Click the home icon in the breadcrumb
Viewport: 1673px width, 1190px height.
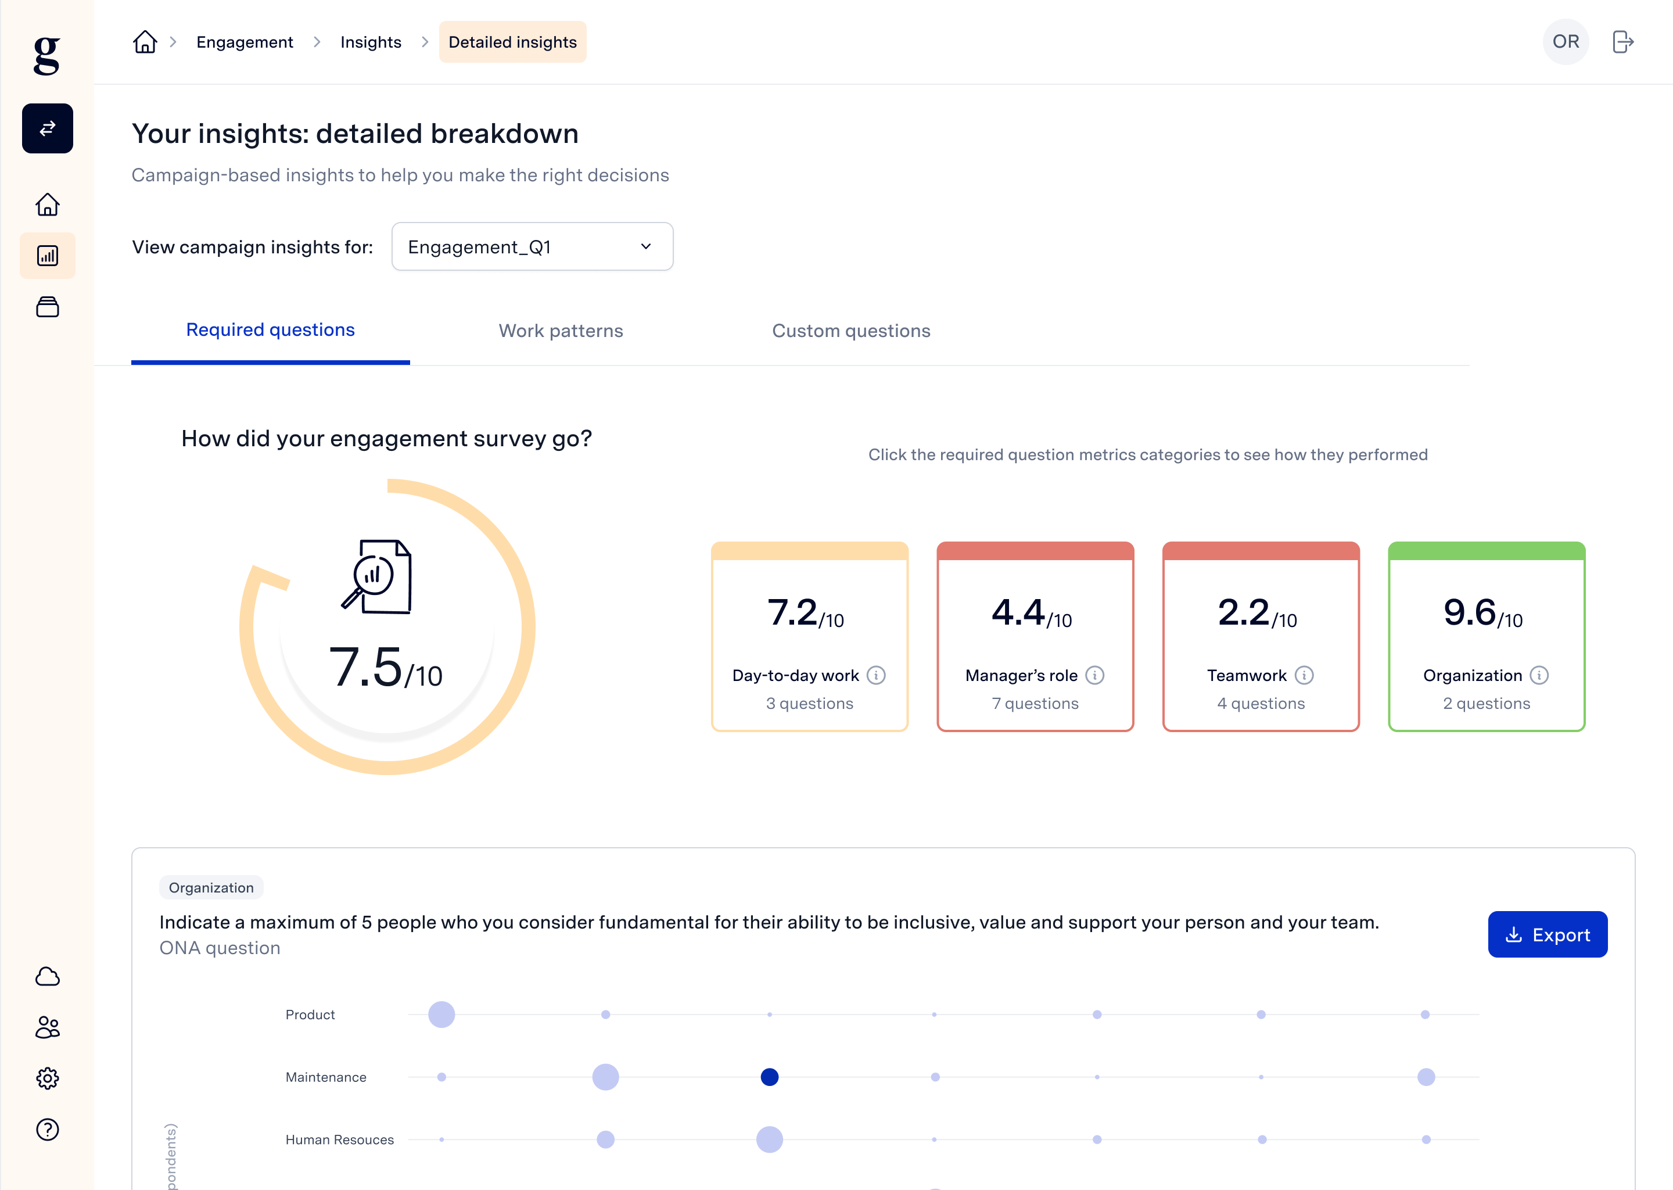coord(144,42)
